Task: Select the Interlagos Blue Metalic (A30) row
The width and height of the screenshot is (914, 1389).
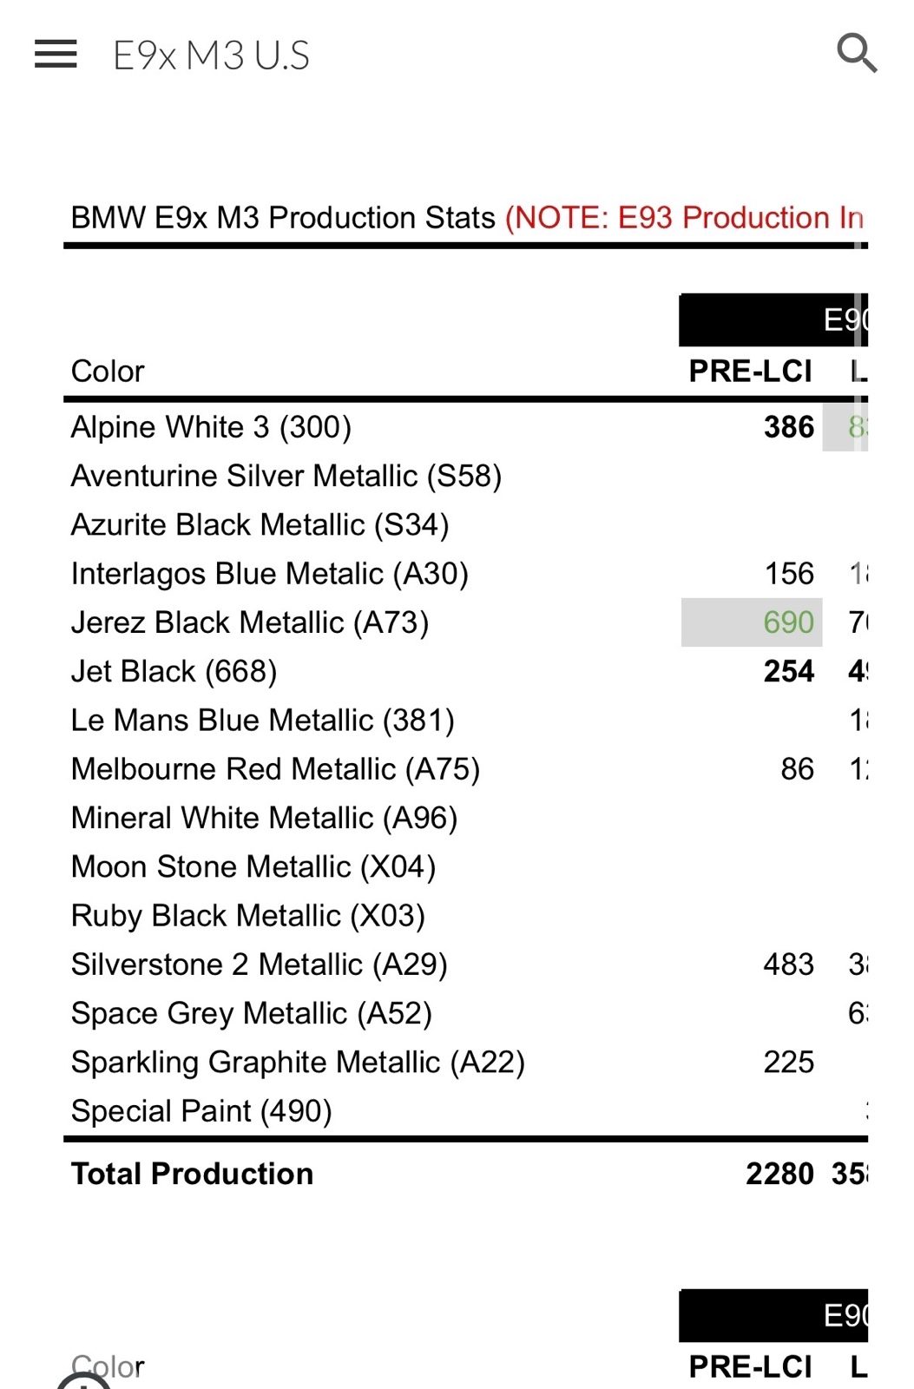Action: tap(466, 574)
